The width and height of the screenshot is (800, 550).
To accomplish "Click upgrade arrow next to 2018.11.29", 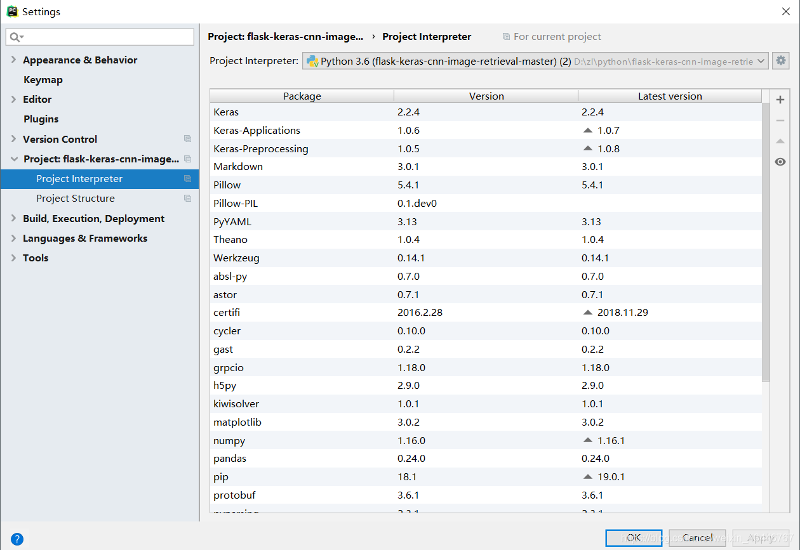I will 587,312.
